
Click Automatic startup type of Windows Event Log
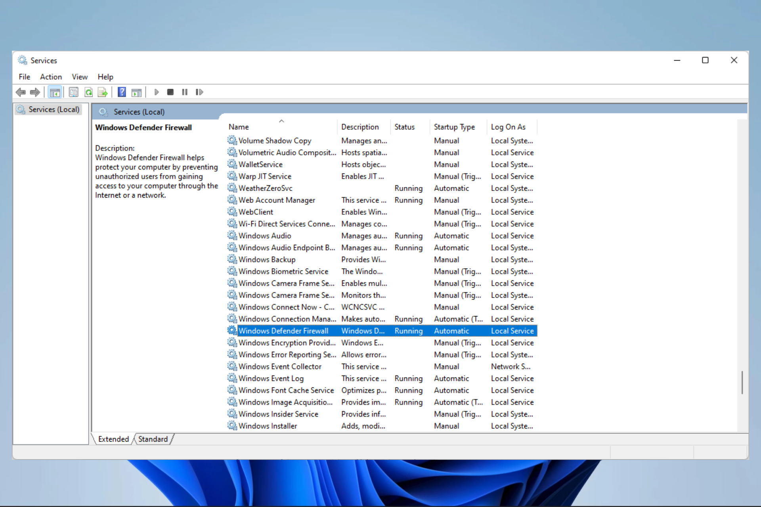(x=451, y=378)
